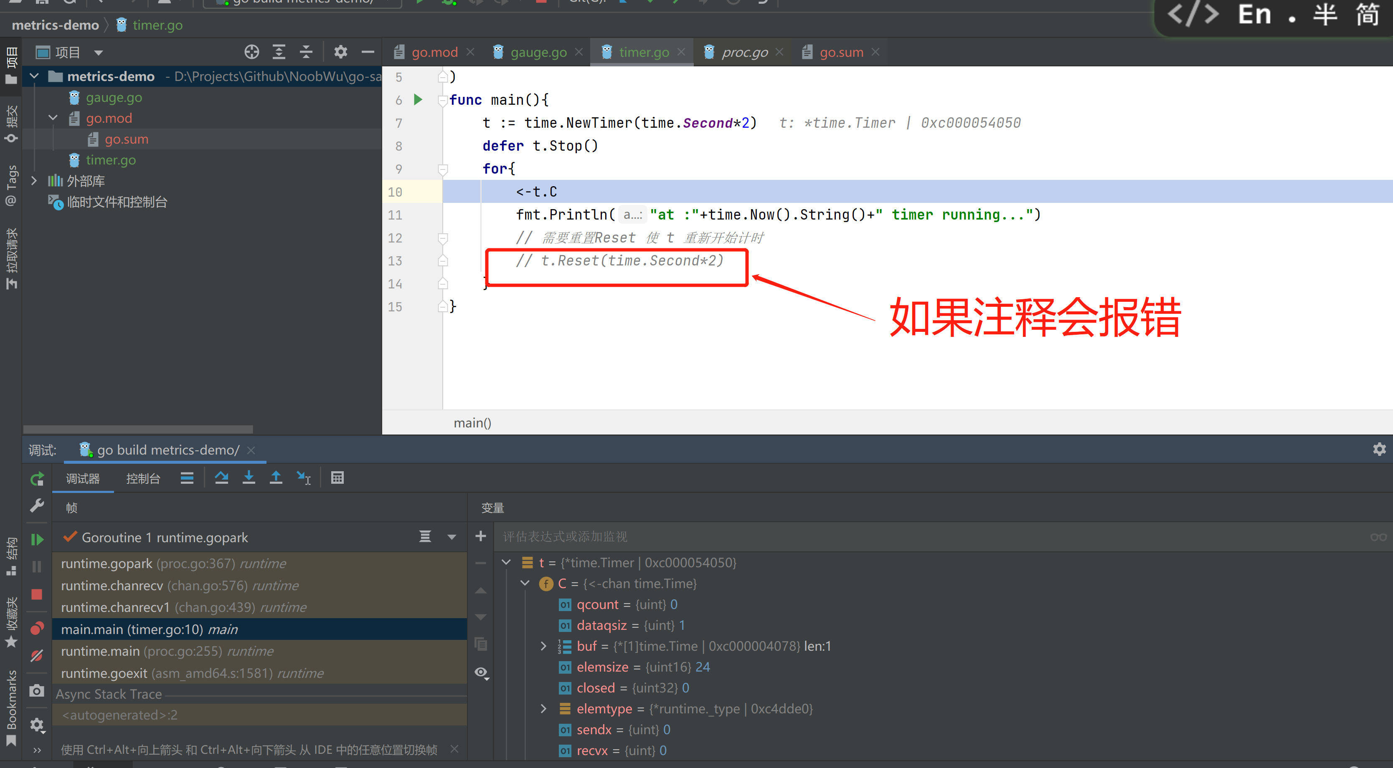Collapse all items in project tree
The height and width of the screenshot is (768, 1393).
tap(306, 52)
